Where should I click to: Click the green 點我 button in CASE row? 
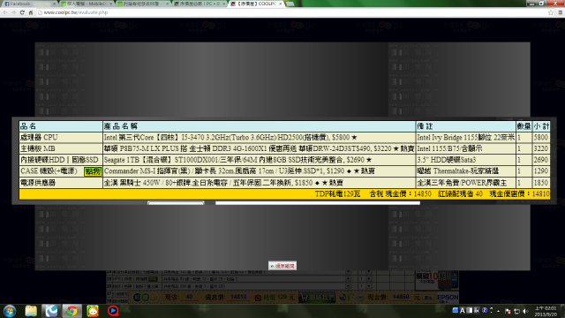[92, 171]
